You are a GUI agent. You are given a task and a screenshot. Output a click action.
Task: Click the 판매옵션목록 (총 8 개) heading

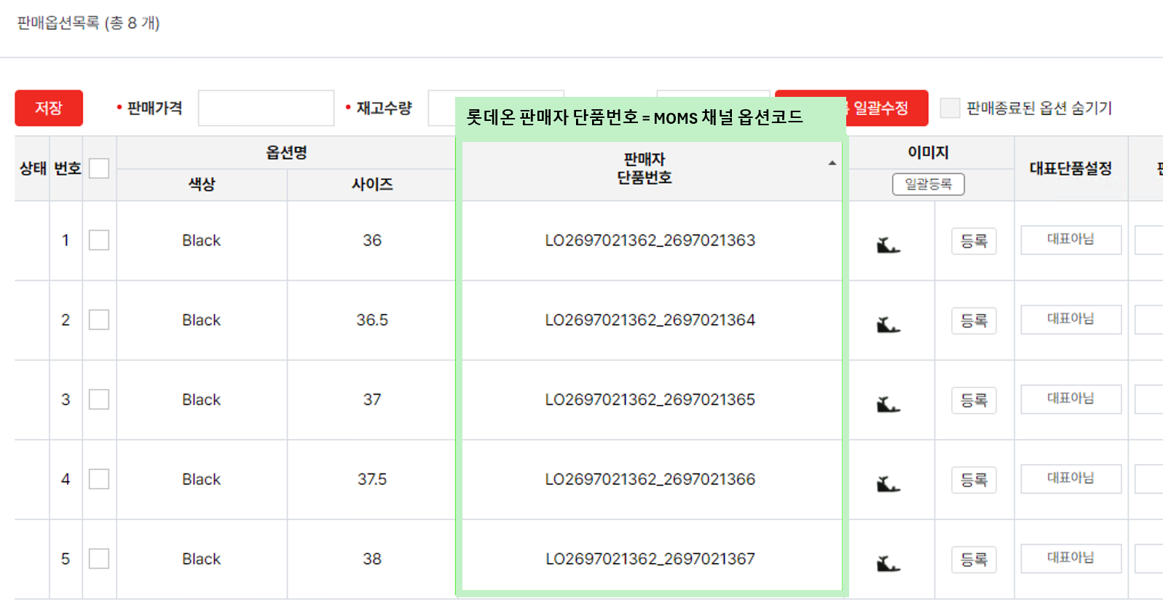coord(89,23)
